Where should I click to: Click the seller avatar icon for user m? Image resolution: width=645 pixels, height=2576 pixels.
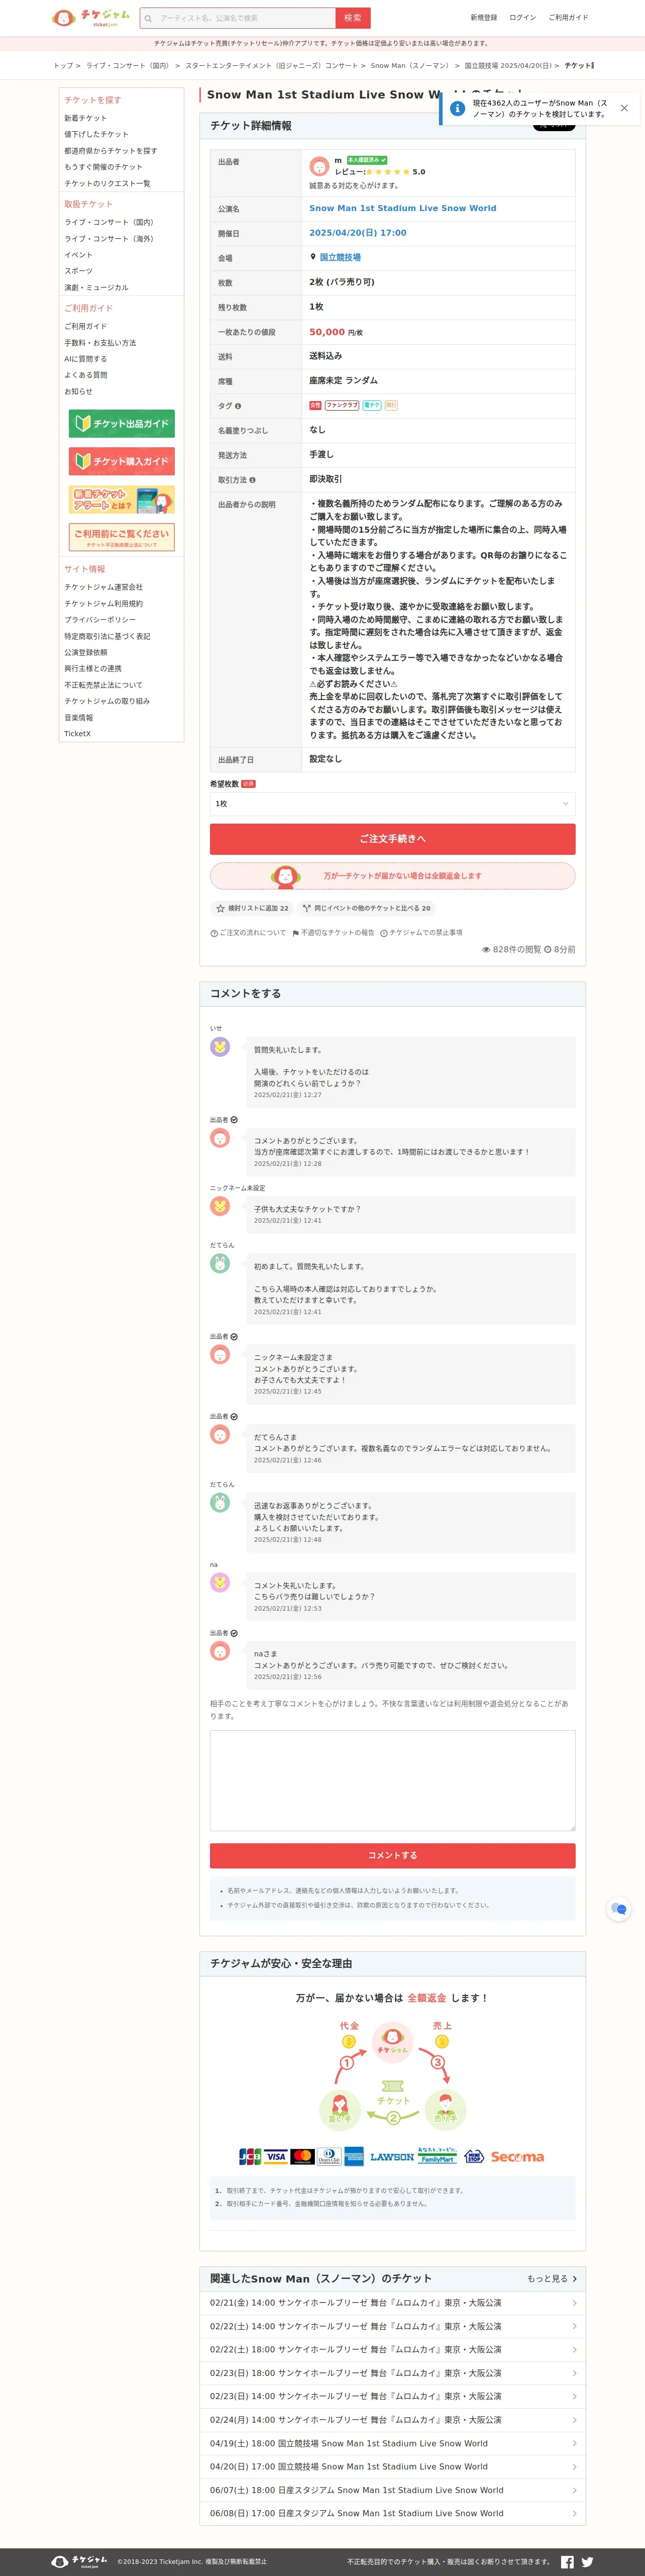tap(319, 166)
